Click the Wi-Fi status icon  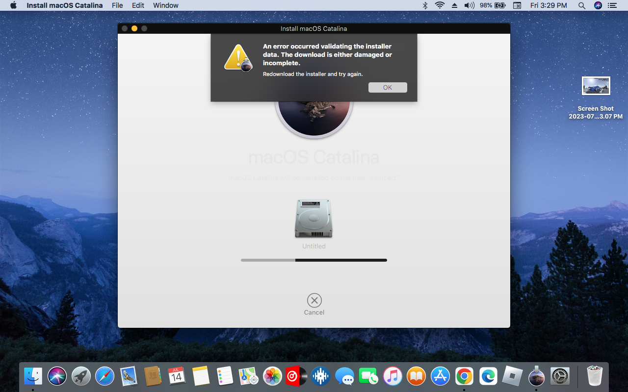pos(439,5)
